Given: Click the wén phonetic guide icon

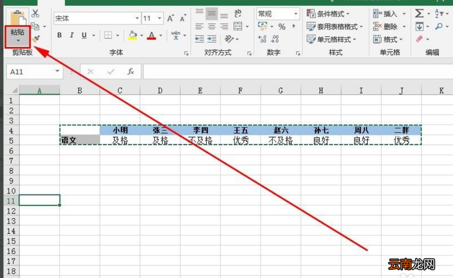Looking at the screenshot, I should (x=176, y=35).
